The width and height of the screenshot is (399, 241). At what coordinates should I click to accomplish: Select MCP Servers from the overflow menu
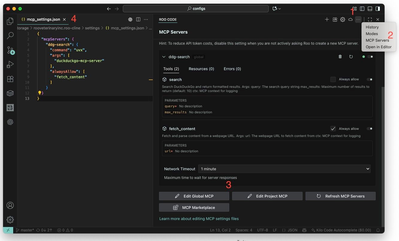tap(378, 40)
